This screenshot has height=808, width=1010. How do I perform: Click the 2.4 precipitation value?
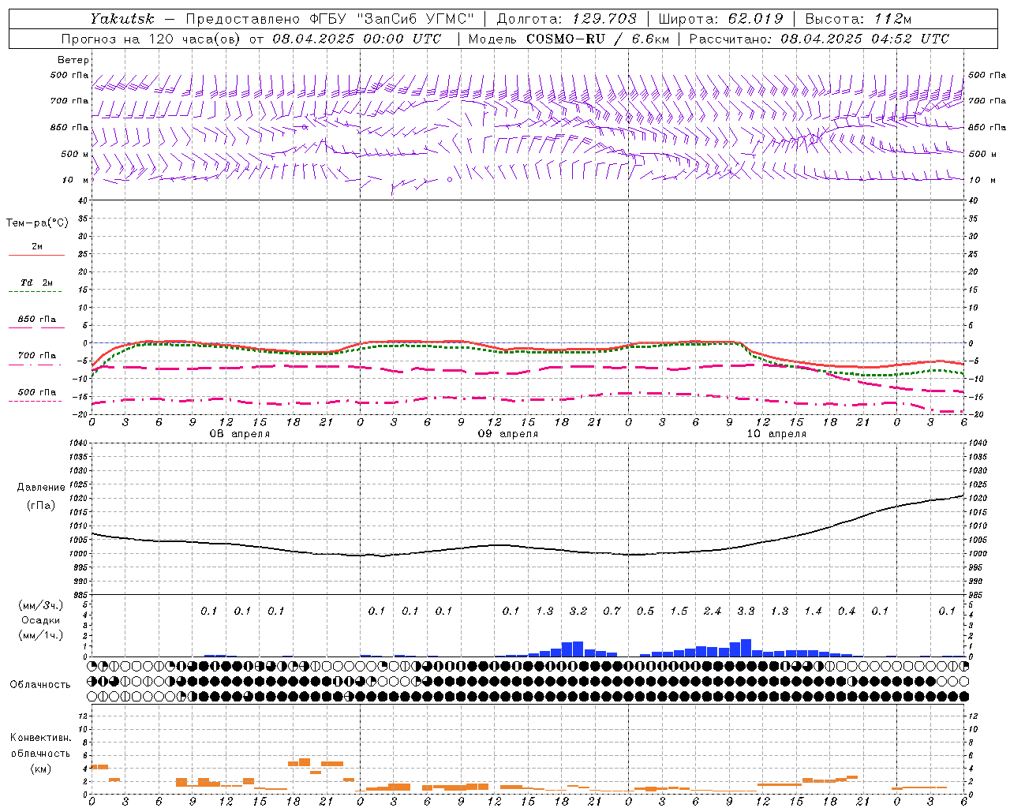click(713, 611)
